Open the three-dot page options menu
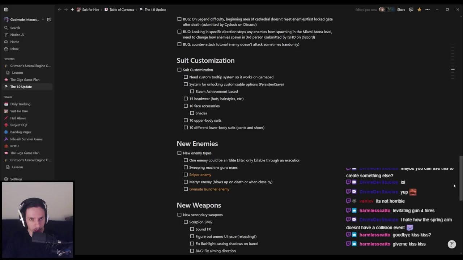The image size is (463, 260). click(428, 10)
